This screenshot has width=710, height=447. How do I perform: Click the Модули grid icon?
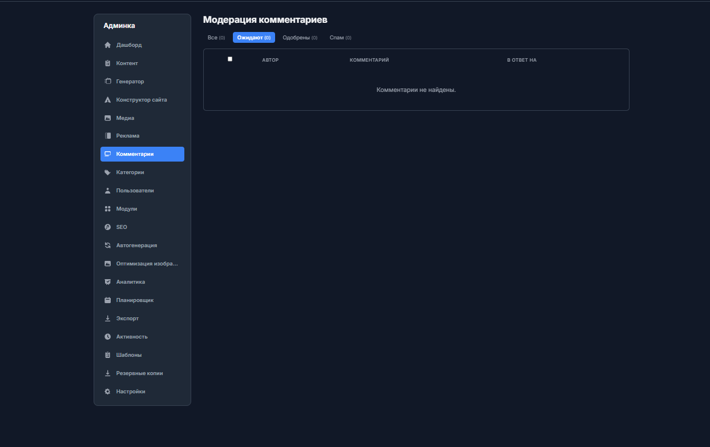tap(107, 209)
